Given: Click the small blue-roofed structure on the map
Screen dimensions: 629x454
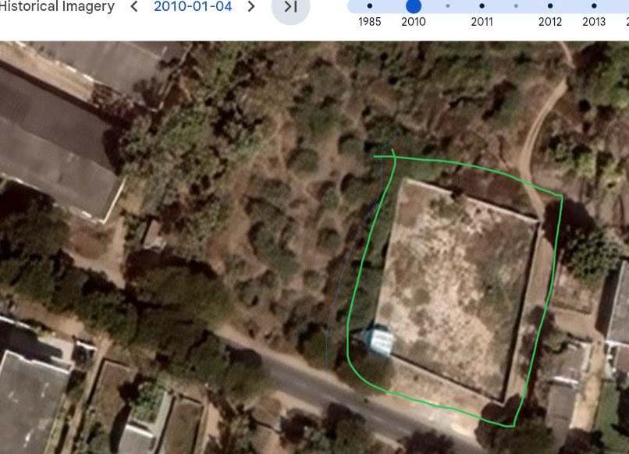Looking at the screenshot, I should tap(380, 342).
